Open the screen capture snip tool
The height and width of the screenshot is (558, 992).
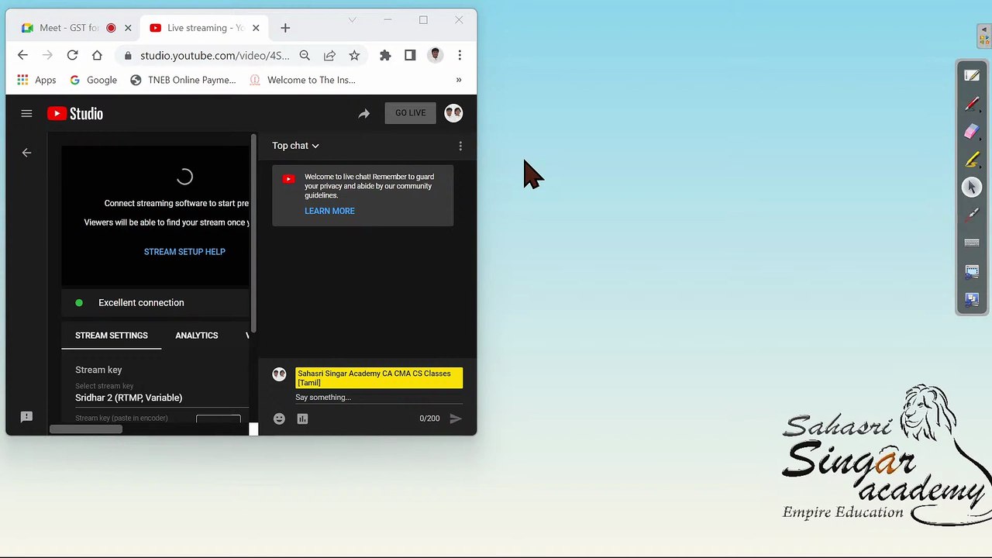[x=972, y=271]
